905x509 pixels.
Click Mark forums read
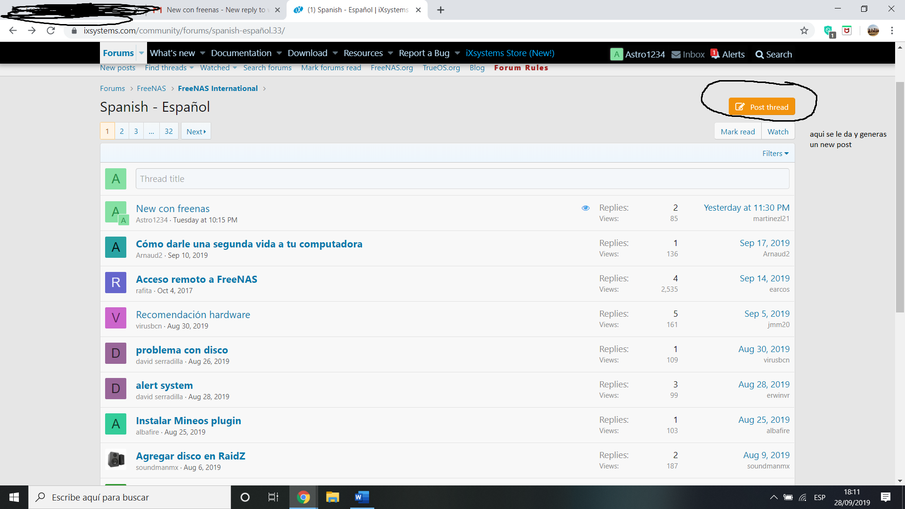(331, 68)
